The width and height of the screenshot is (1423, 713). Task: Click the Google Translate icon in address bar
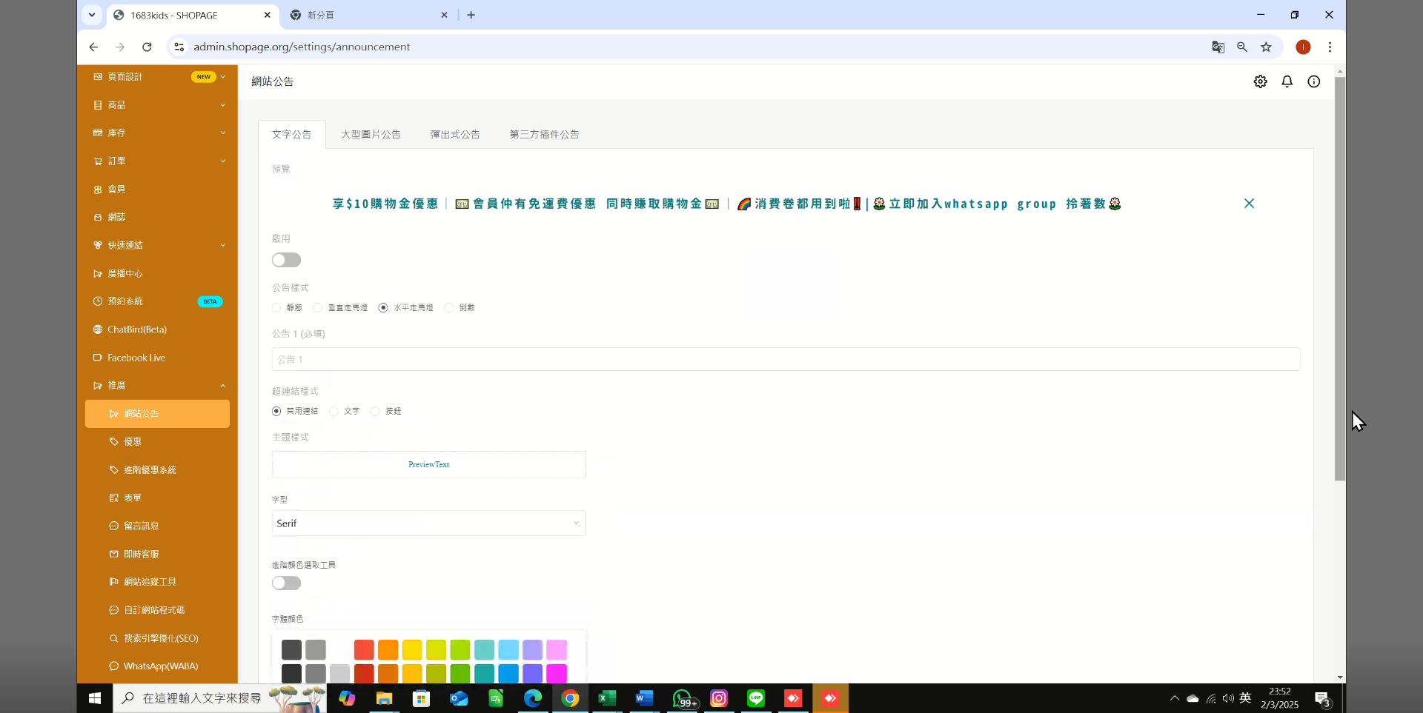1218,47
